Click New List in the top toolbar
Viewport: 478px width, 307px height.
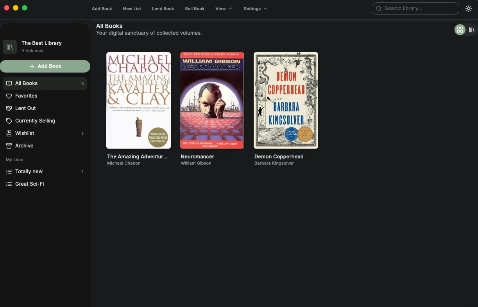point(132,9)
